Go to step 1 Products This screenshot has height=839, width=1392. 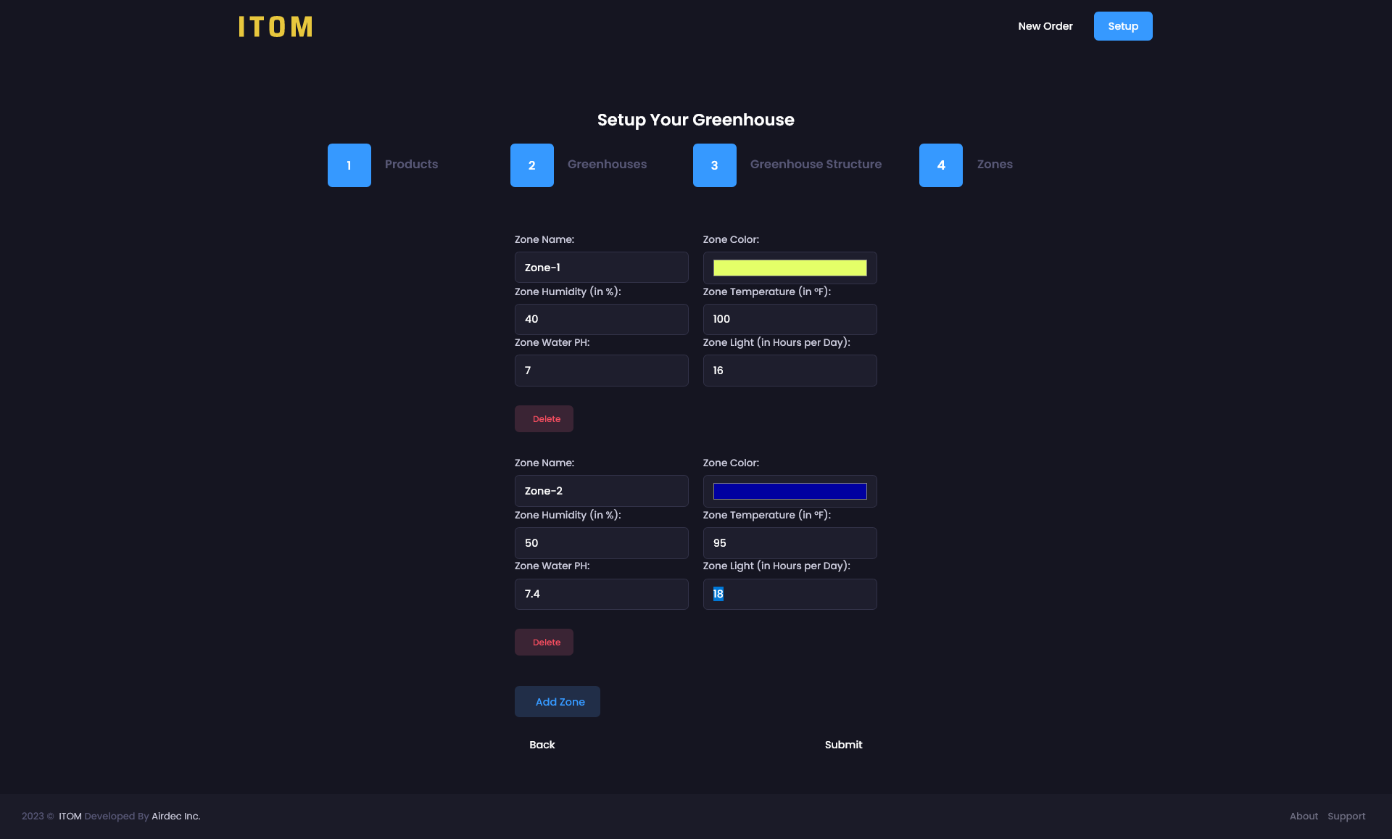(349, 165)
